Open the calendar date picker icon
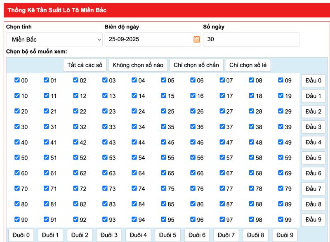This screenshot has width=330, height=242. tap(197, 40)
